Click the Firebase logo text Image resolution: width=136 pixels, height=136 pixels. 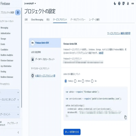(5, 4)
